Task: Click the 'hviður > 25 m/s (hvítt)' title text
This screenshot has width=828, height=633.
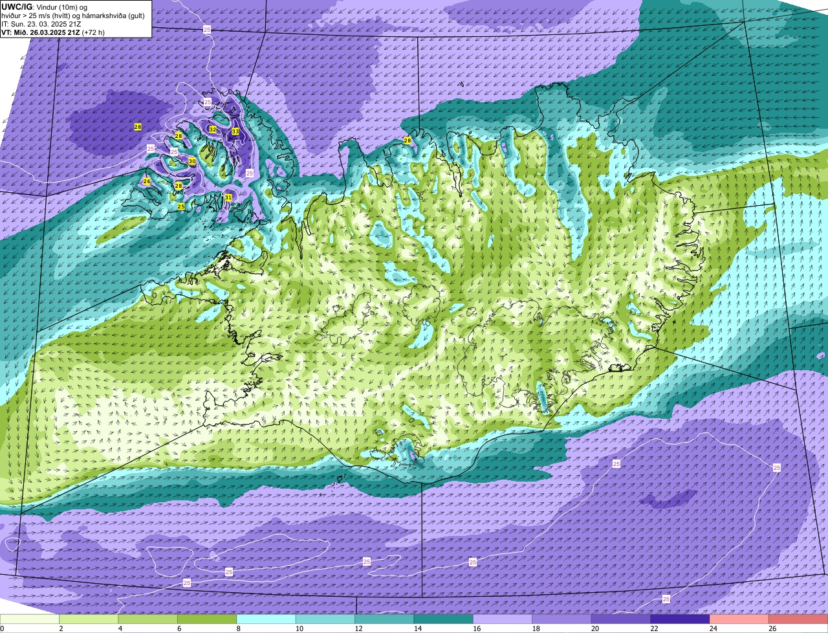Action: (x=38, y=16)
